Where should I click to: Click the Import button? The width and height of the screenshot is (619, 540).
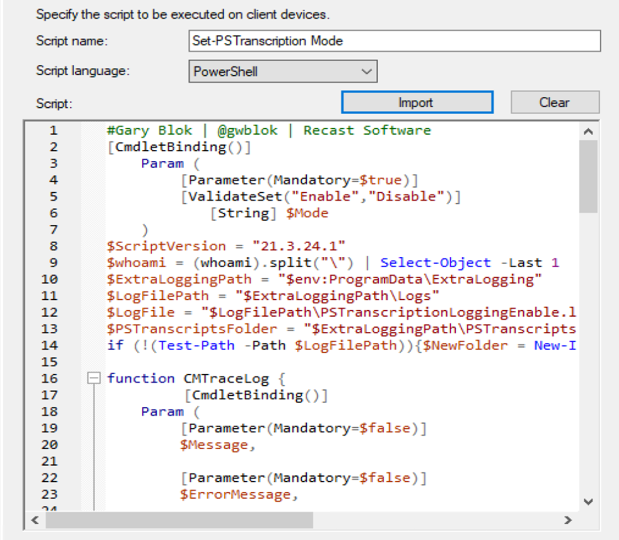pos(417,102)
